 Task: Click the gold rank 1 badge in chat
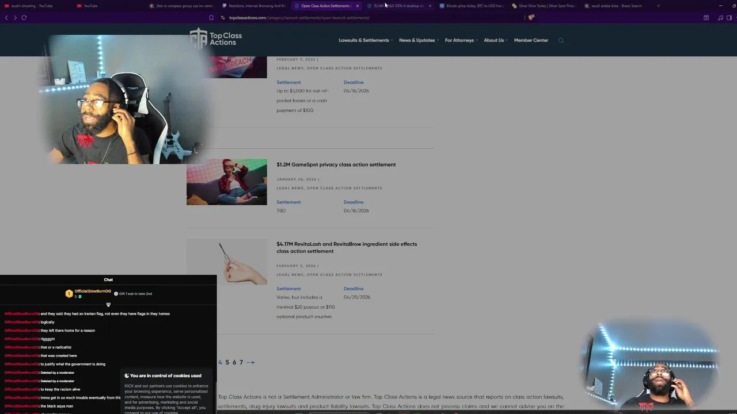tap(69, 294)
